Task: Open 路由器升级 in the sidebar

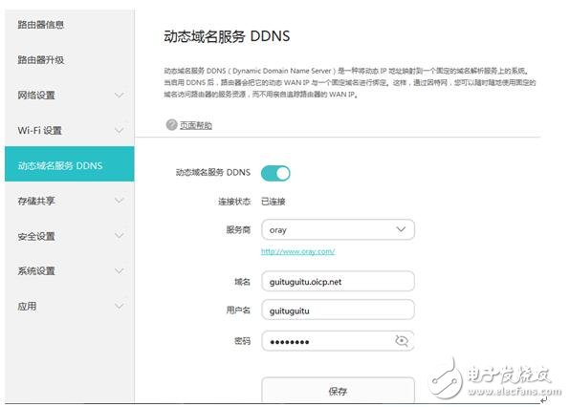Action: (x=40, y=60)
